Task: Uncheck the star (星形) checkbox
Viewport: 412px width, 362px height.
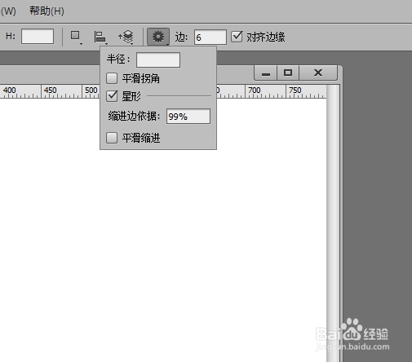Action: click(x=112, y=96)
